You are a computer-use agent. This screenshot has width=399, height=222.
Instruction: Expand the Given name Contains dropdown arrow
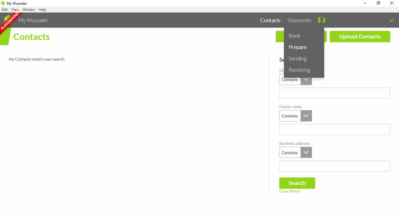(306, 80)
